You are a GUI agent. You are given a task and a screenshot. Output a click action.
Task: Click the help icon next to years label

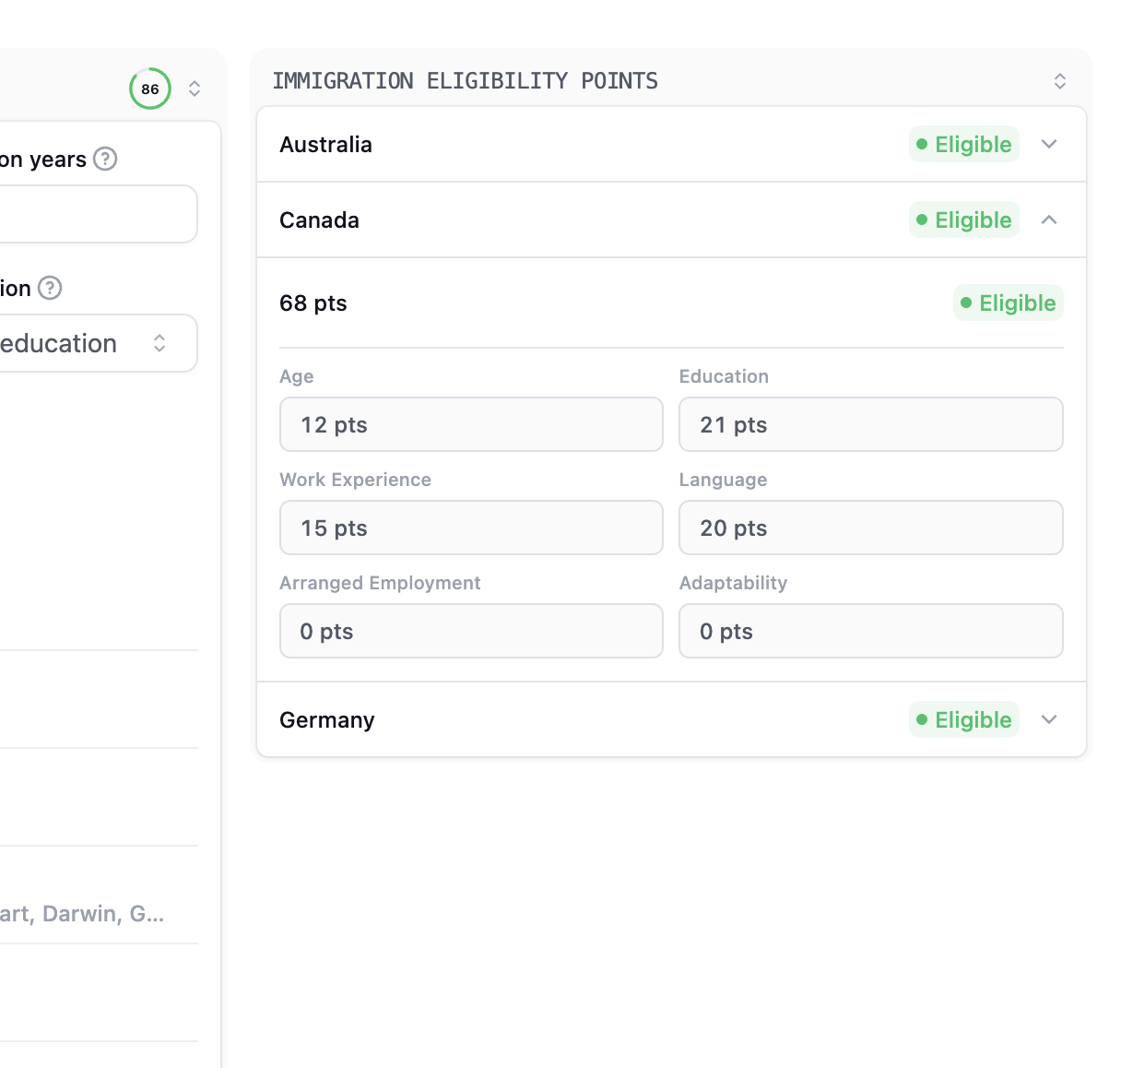click(106, 160)
